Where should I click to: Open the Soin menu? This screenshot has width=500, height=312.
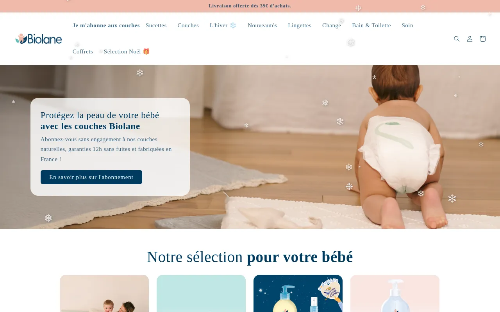(x=407, y=25)
